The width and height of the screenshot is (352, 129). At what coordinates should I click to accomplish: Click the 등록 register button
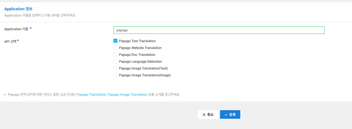point(230,114)
